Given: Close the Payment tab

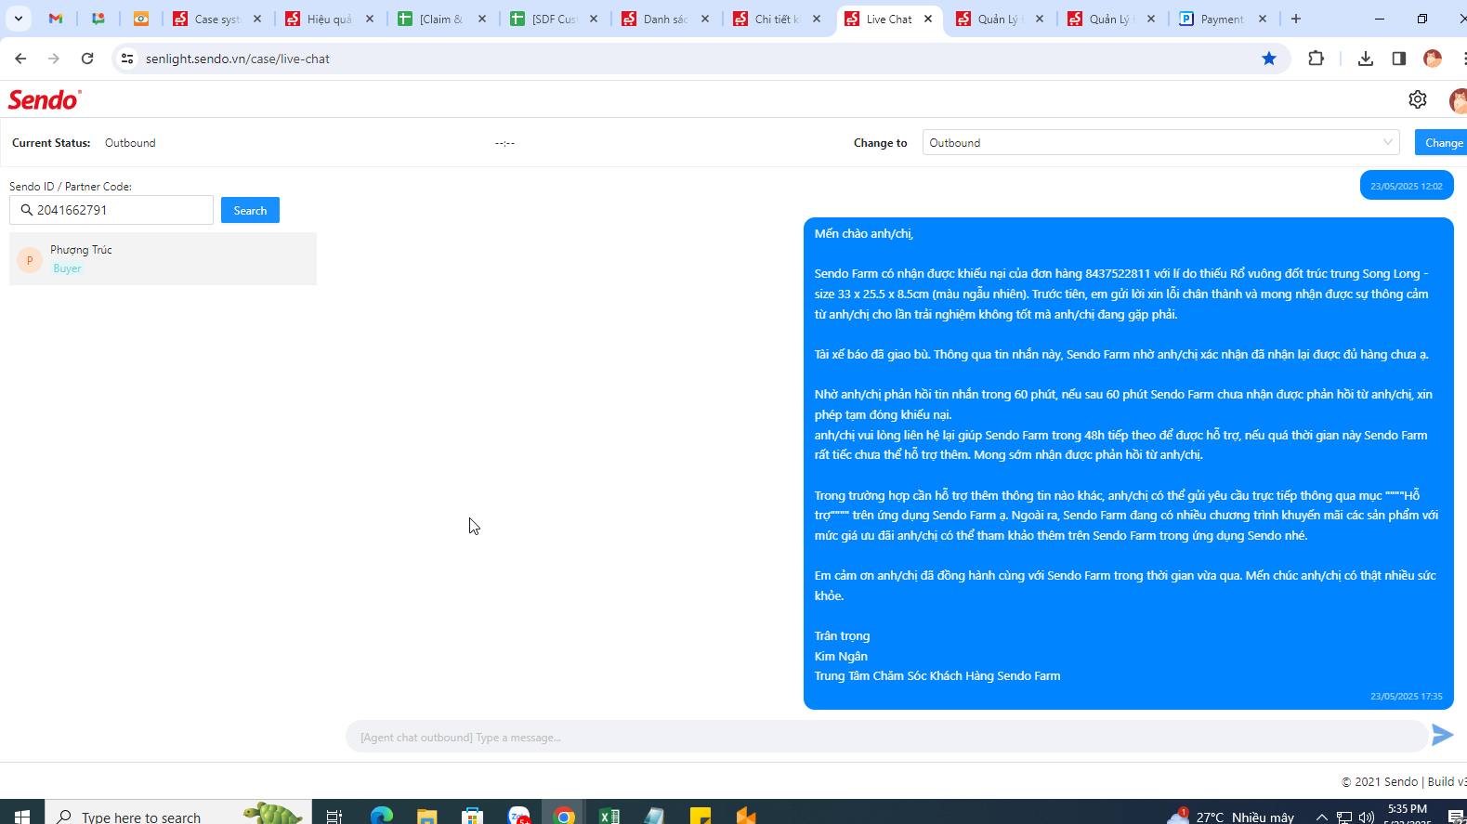Looking at the screenshot, I should point(1263,19).
